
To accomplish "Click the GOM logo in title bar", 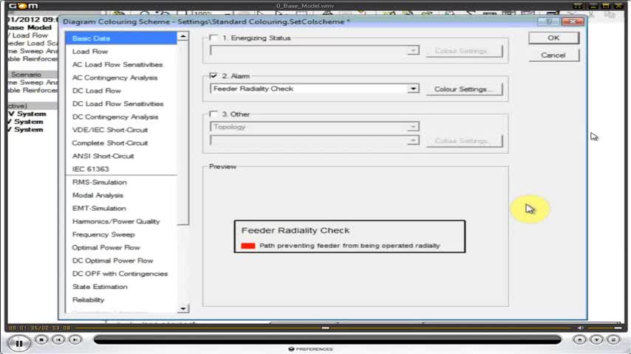I will tap(24, 6).
